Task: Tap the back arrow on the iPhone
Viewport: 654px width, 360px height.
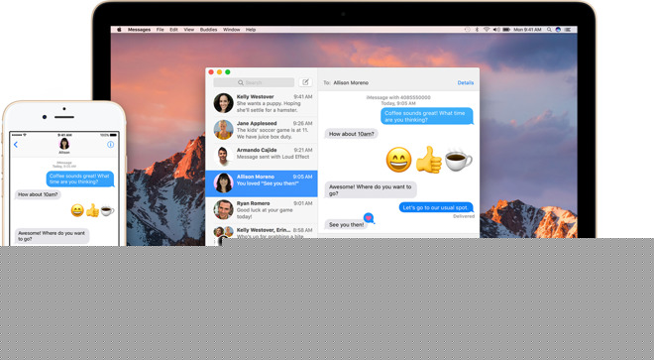Action: click(16, 145)
